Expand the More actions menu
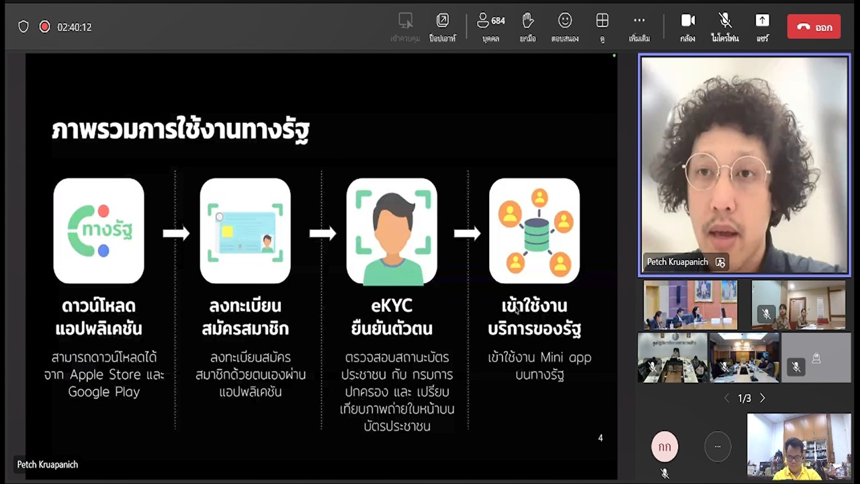The image size is (860, 484). pyautogui.click(x=639, y=27)
